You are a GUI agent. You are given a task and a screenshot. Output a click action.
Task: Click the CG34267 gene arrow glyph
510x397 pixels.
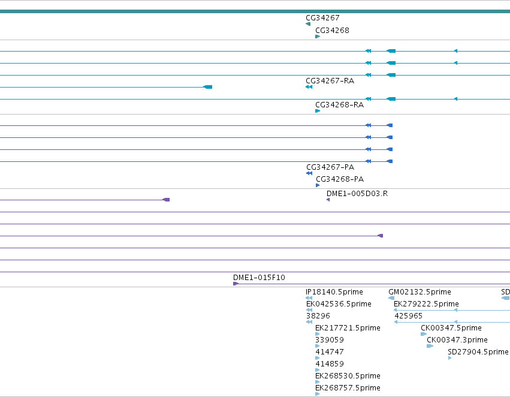[308, 24]
